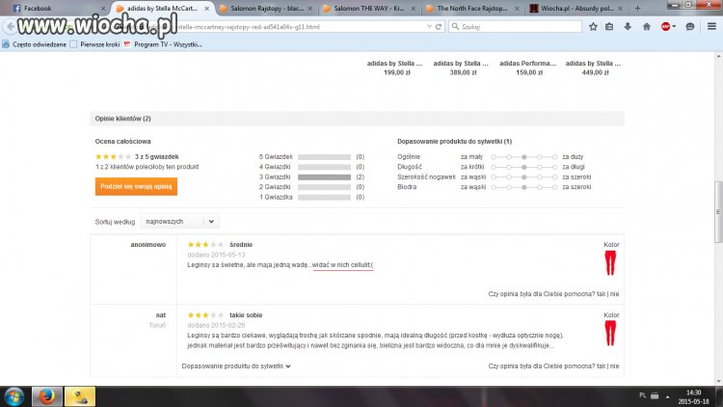Screen dimensions: 723x407
Task: Close the Facebook tab
Action: (x=103, y=9)
